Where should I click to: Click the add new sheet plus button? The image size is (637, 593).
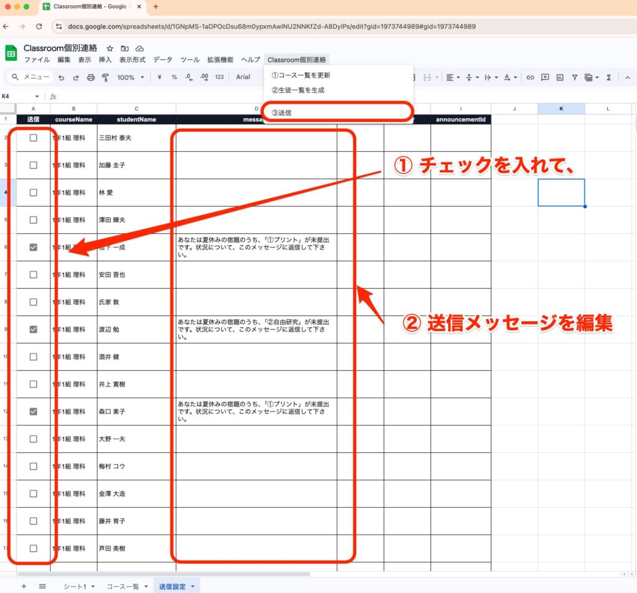tap(24, 586)
